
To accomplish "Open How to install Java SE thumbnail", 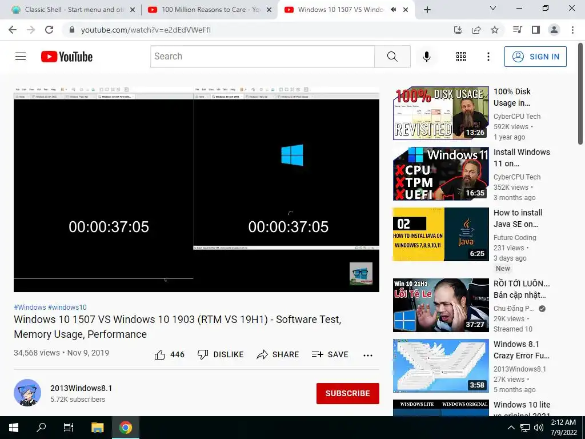I will click(440, 234).
